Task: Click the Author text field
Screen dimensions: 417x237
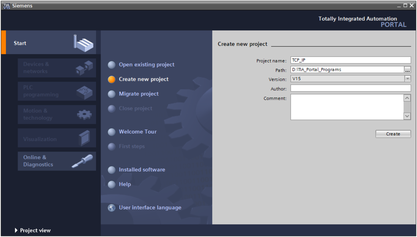Action: (350, 88)
